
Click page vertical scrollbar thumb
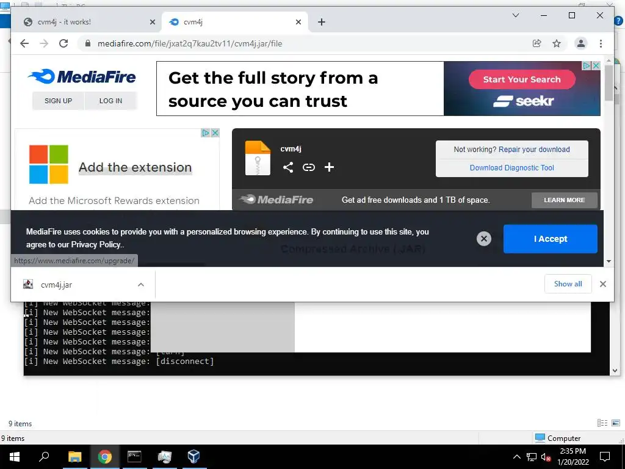(x=609, y=82)
